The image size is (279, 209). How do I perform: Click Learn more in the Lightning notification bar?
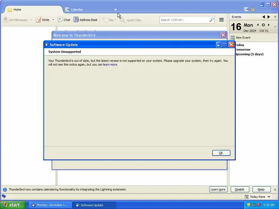pos(218,189)
